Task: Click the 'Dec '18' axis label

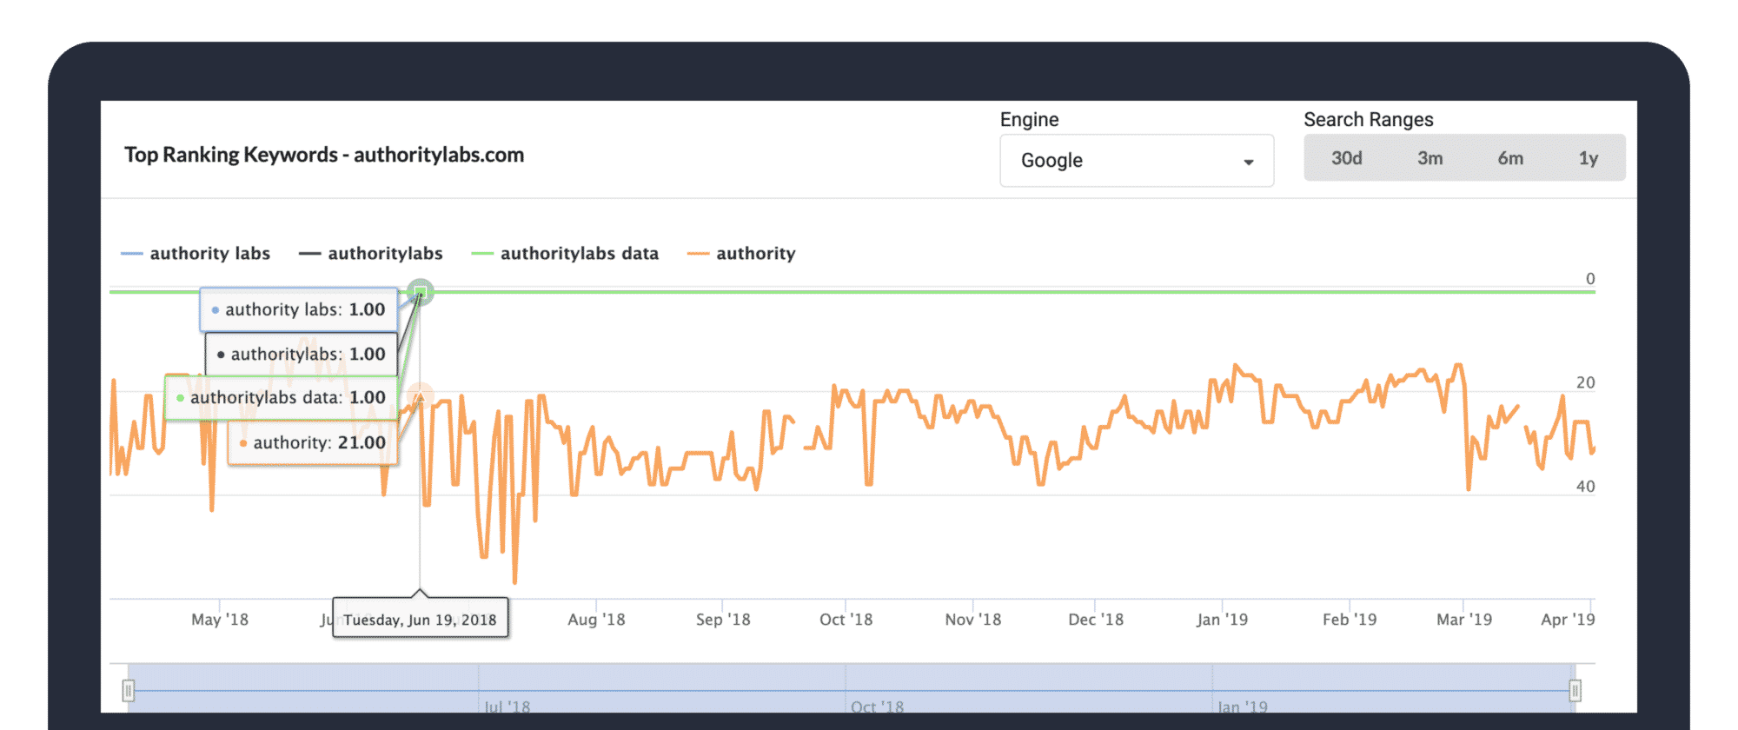Action: (1096, 620)
